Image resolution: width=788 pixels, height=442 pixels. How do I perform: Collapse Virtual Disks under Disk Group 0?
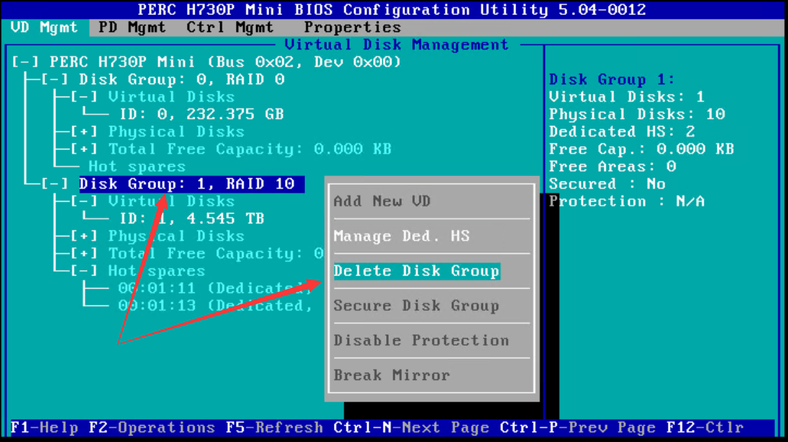click(84, 97)
